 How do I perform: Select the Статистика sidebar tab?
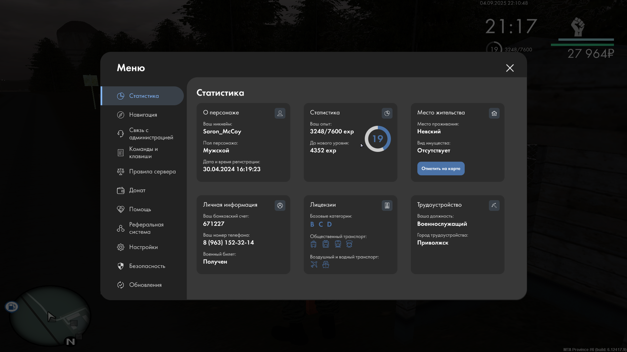(x=143, y=96)
